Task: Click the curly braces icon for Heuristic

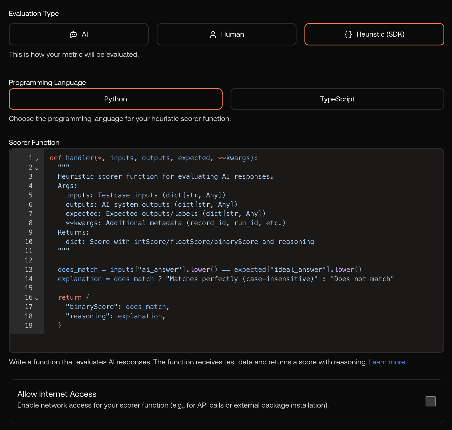Action: click(x=348, y=34)
